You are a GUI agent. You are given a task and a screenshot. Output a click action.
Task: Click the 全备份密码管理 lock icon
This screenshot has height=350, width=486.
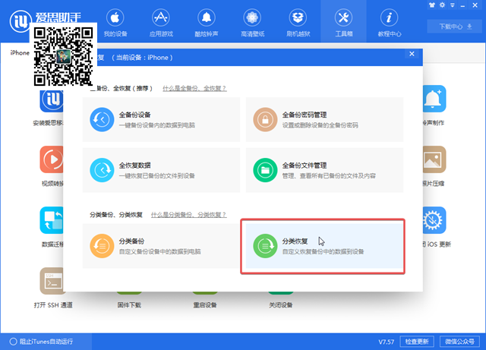[x=265, y=120]
